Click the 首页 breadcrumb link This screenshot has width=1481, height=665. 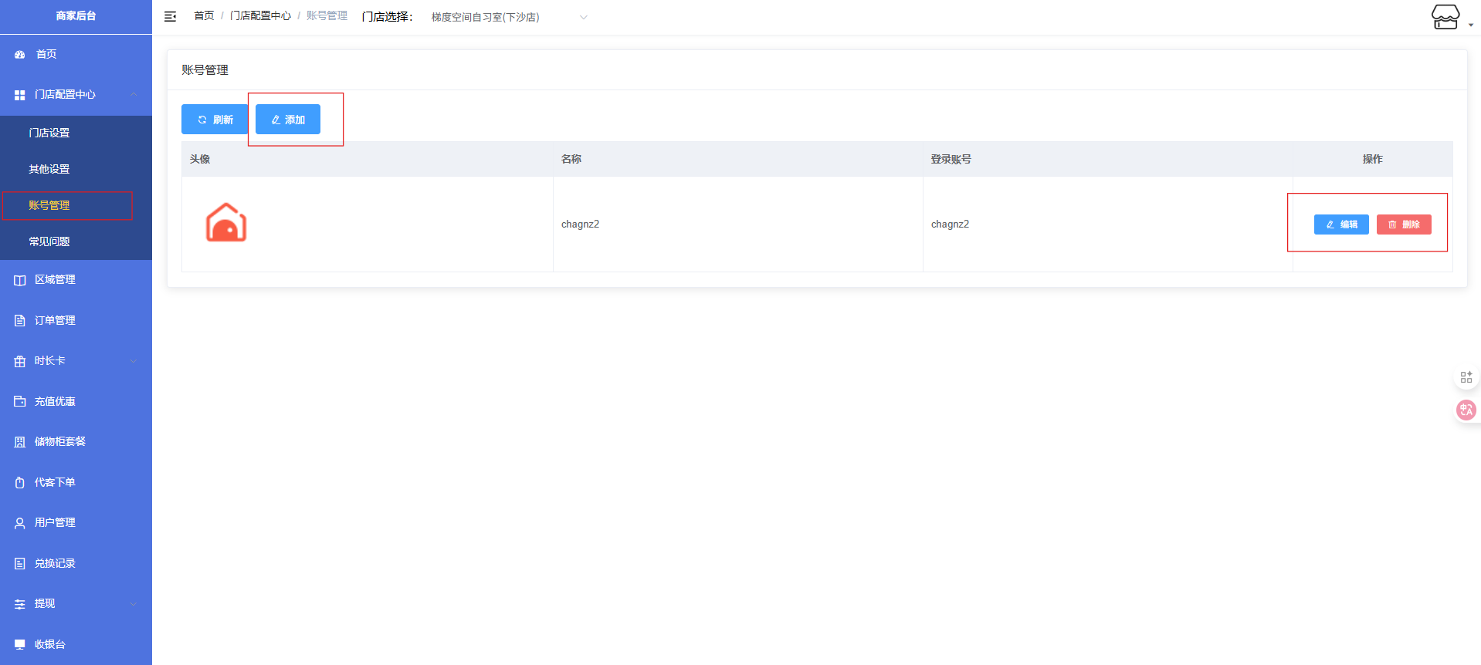(204, 15)
